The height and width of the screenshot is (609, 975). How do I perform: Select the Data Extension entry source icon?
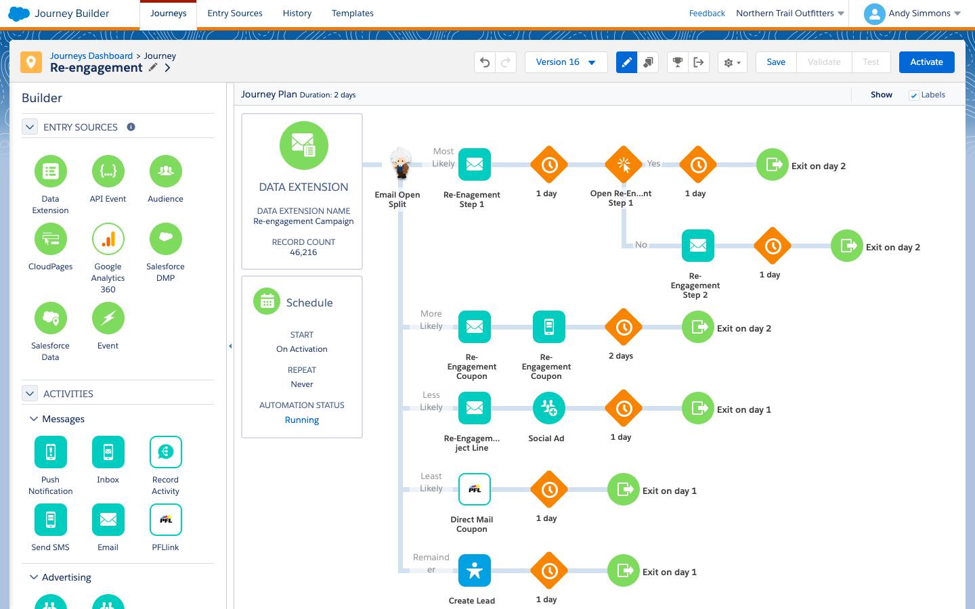[x=51, y=171]
